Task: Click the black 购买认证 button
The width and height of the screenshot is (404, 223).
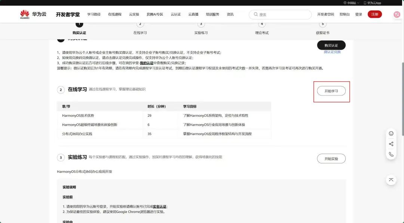Action: [x=331, y=45]
